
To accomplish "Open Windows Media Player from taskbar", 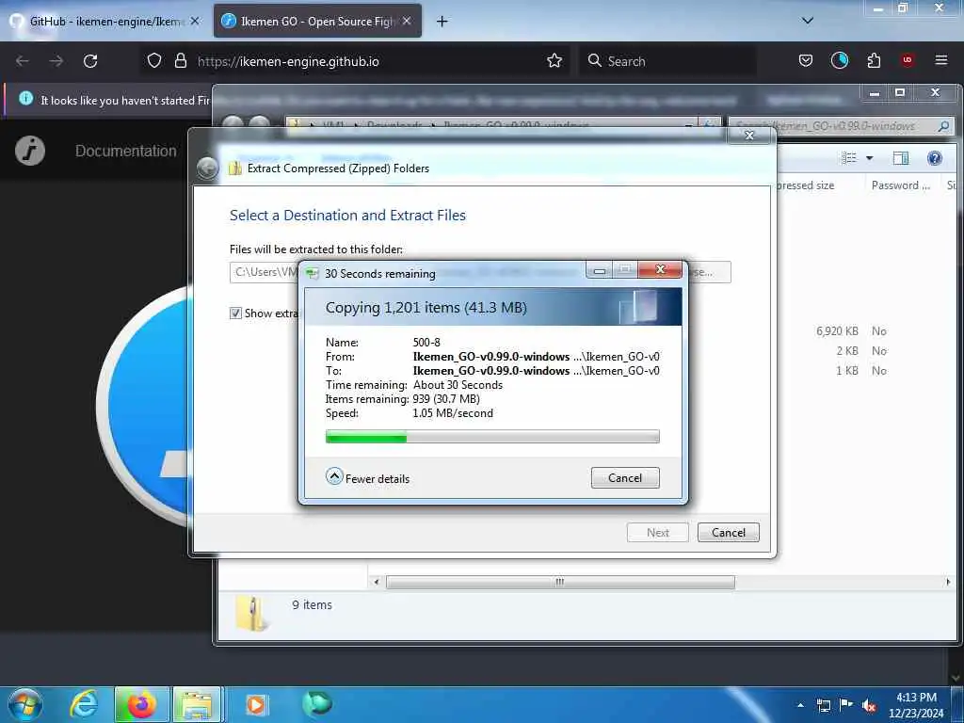I will click(256, 704).
